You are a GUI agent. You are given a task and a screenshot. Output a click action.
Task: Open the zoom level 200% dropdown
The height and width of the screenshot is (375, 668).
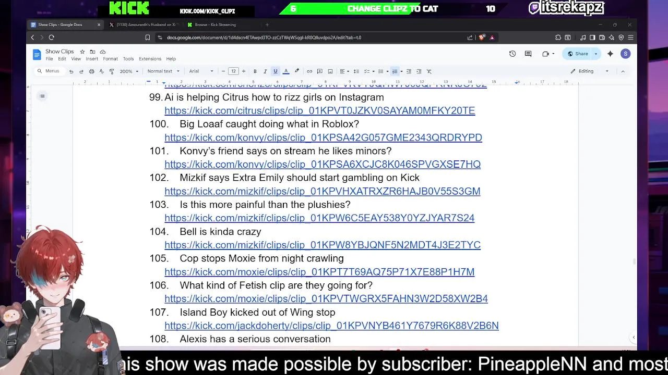click(129, 71)
